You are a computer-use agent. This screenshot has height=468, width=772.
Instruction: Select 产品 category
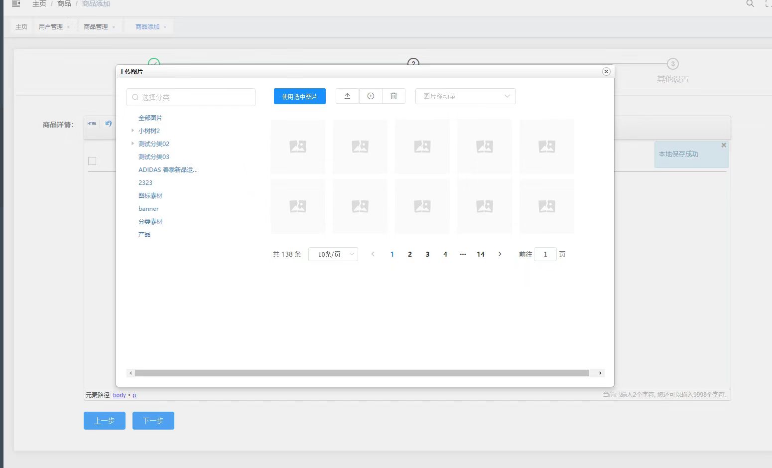point(144,234)
